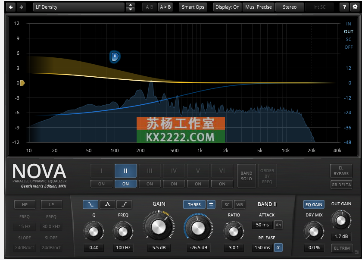Select the SC analyzer mode
The width and height of the screenshot is (362, 260).
tap(348, 39)
